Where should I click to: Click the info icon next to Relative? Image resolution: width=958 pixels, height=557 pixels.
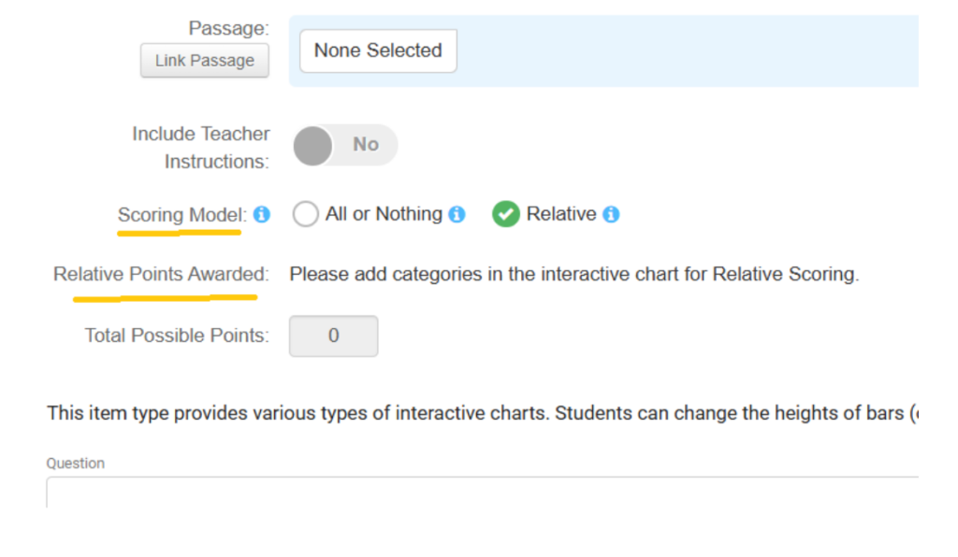coord(611,215)
